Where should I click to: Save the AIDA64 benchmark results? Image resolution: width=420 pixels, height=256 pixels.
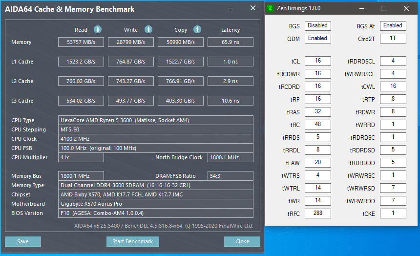(23, 241)
